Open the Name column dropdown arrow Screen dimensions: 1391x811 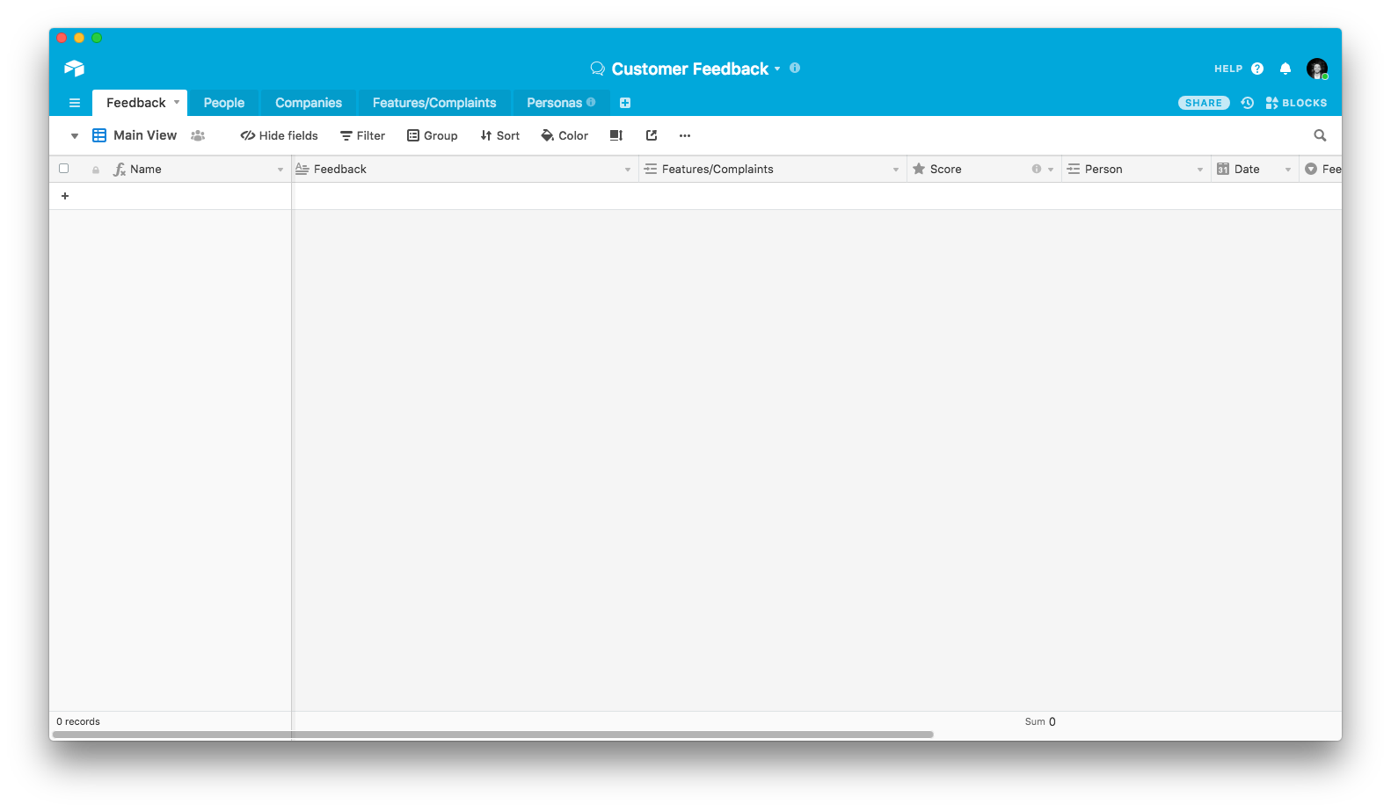pos(280,170)
